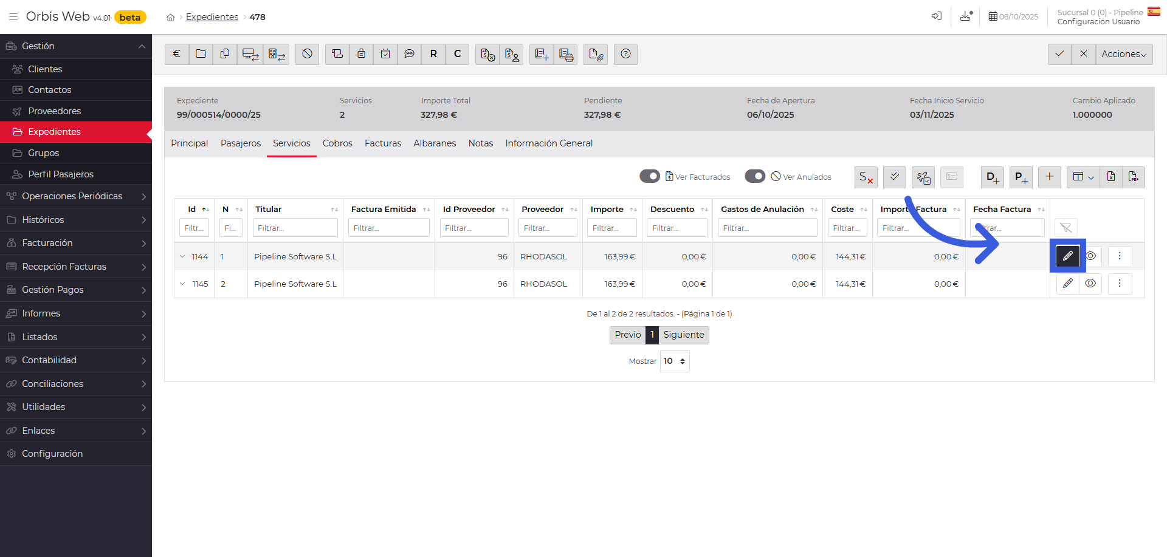Click the comment bubble toolbar icon
Viewport: 1167px width, 557px height.
click(x=410, y=54)
